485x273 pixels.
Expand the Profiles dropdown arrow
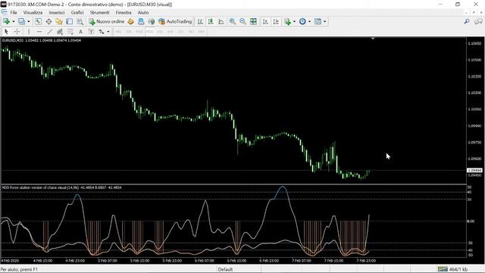tap(29, 21)
